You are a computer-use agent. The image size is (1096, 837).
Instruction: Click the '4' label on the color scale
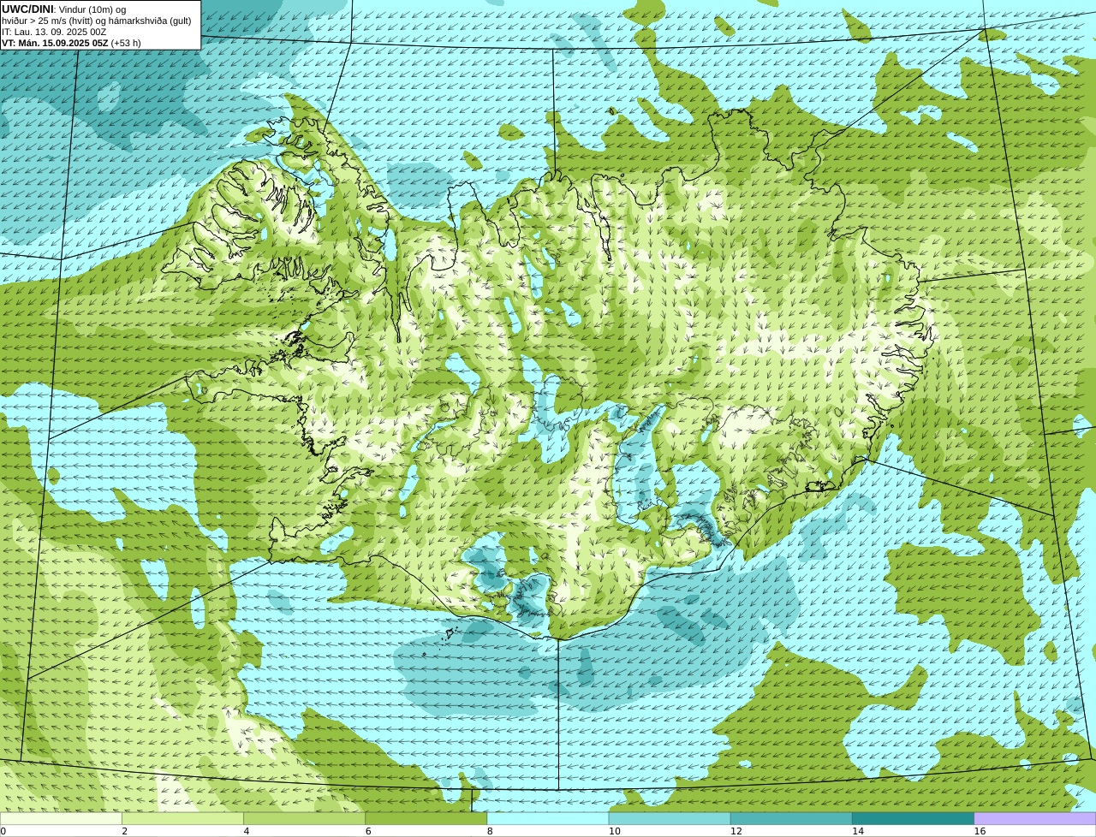(247, 831)
